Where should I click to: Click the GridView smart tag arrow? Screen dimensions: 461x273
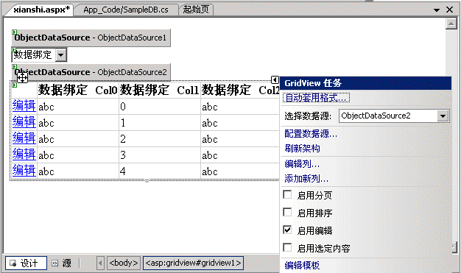click(275, 79)
